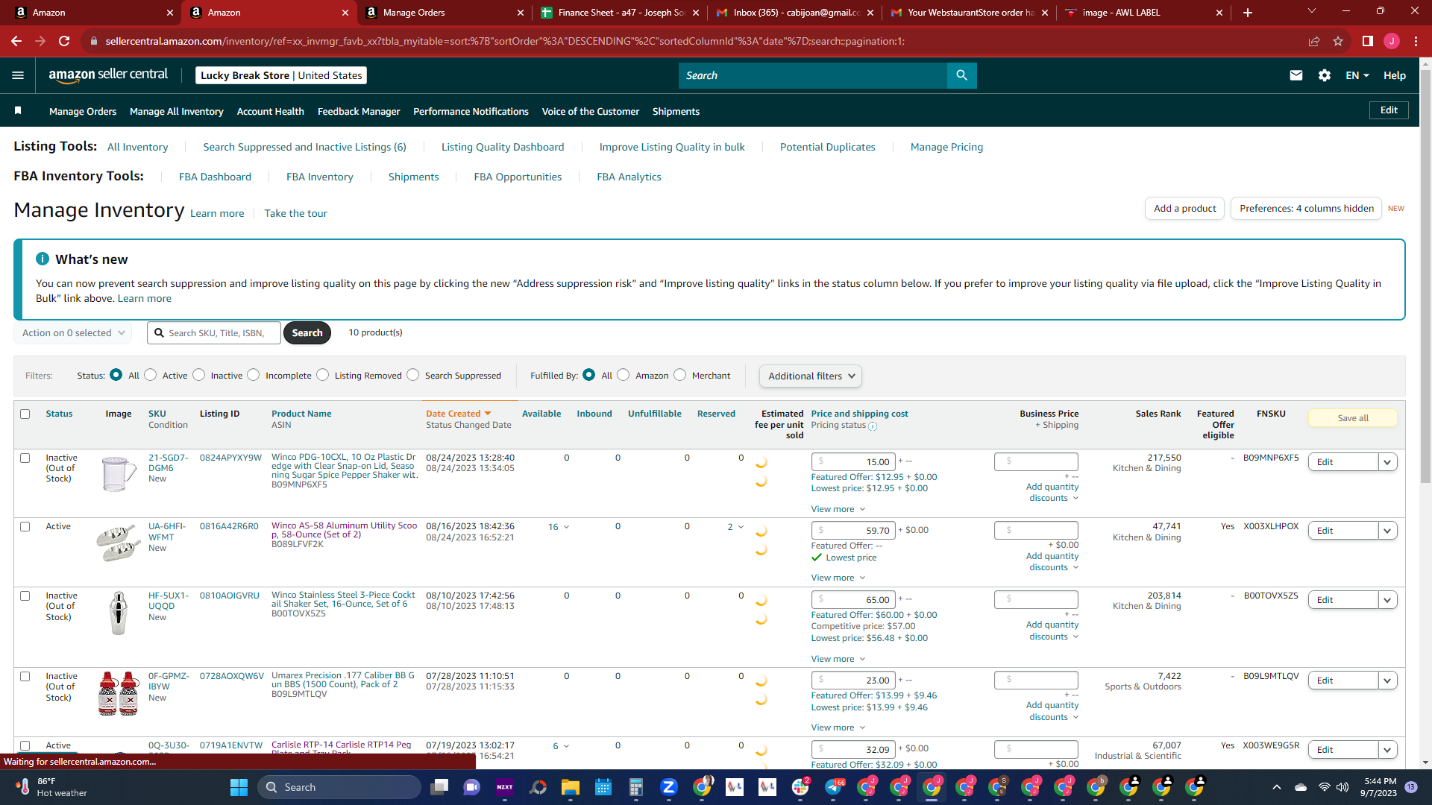This screenshot has width=1432, height=805.
Task: Open the Chrome three-dot menu
Action: click(1416, 41)
